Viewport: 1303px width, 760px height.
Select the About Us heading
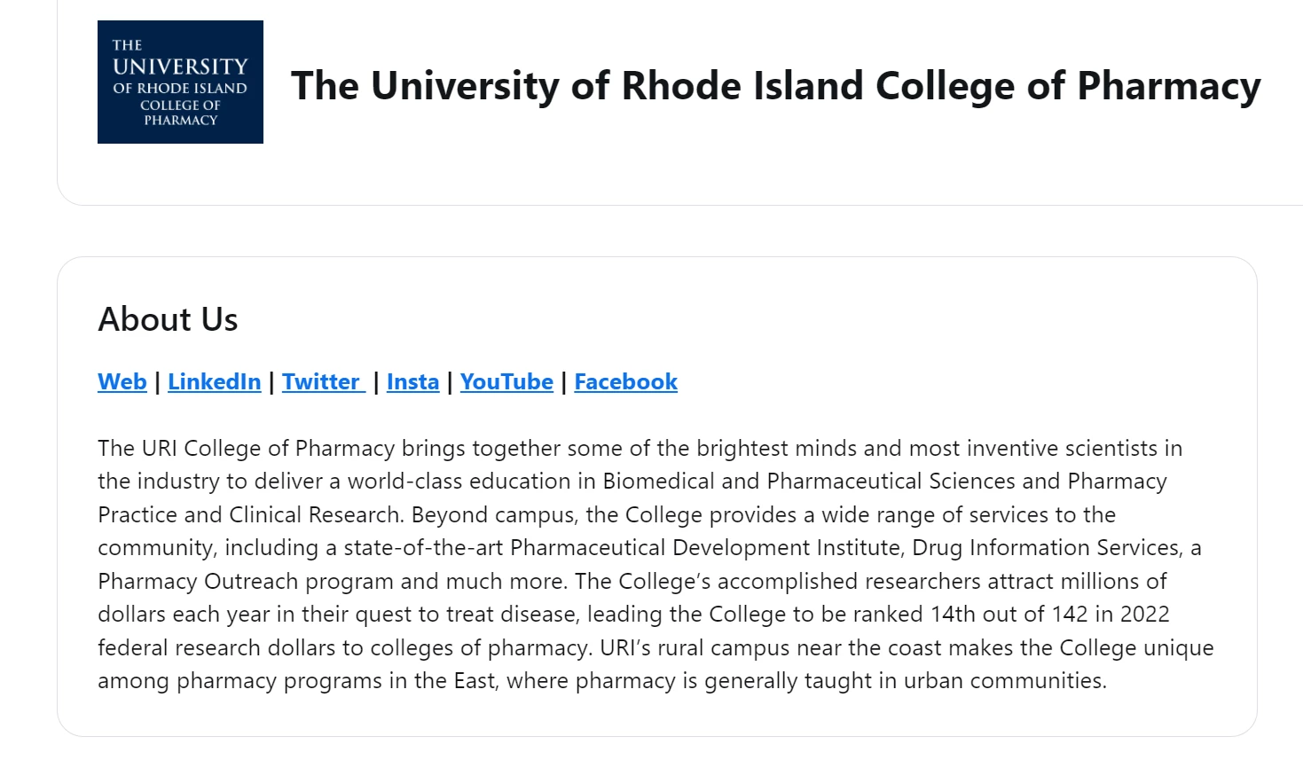pos(169,319)
